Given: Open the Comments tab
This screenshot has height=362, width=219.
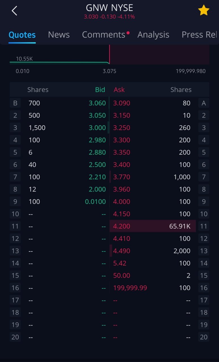Looking at the screenshot, I should (x=104, y=35).
